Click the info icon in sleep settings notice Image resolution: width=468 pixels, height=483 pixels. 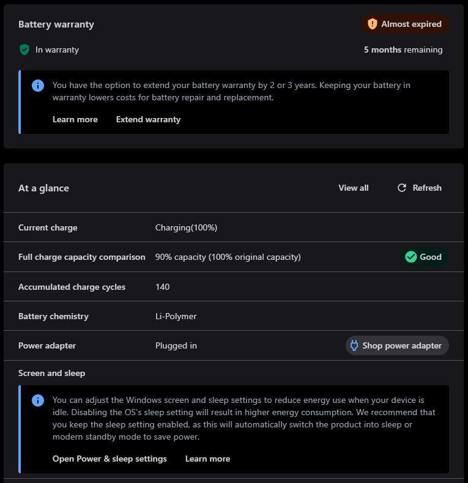(x=38, y=400)
